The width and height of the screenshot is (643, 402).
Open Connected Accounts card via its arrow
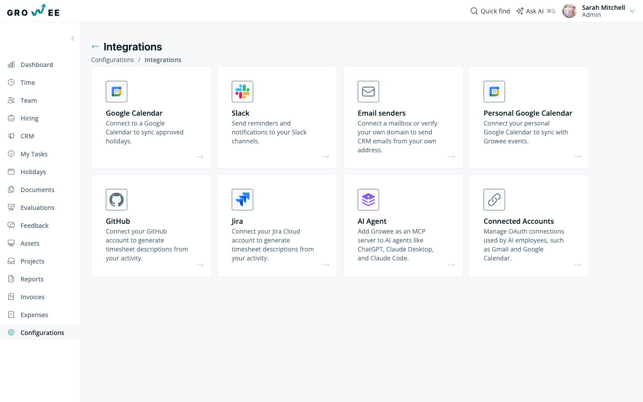click(577, 265)
